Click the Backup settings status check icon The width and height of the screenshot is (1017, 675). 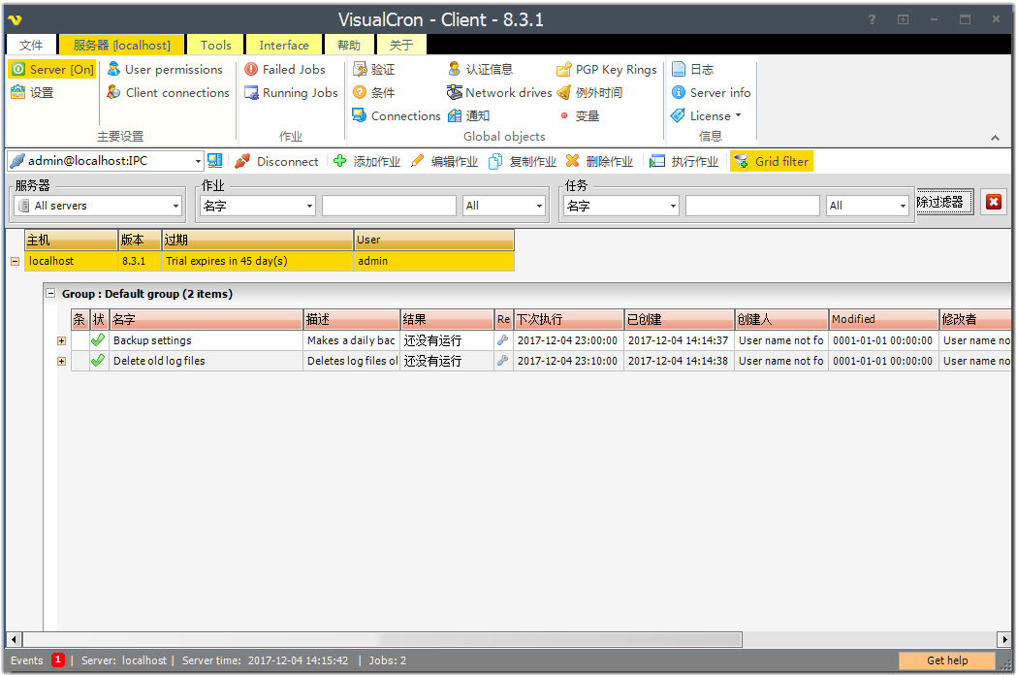(98, 340)
